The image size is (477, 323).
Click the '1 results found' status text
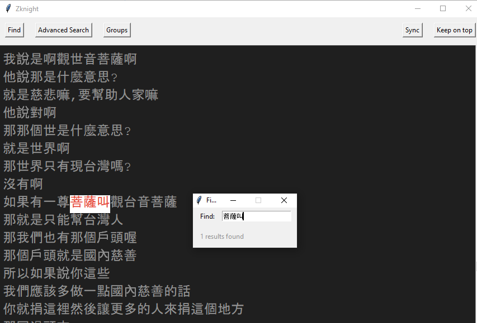[x=222, y=236]
